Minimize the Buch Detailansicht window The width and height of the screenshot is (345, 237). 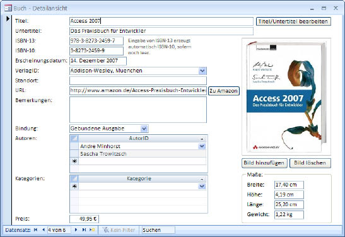point(312,9)
